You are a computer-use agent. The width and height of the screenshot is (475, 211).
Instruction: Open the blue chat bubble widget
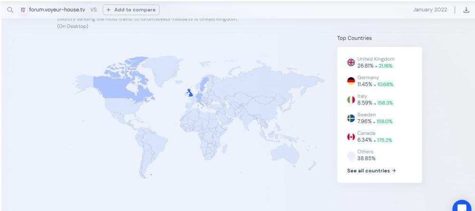[x=462, y=204]
